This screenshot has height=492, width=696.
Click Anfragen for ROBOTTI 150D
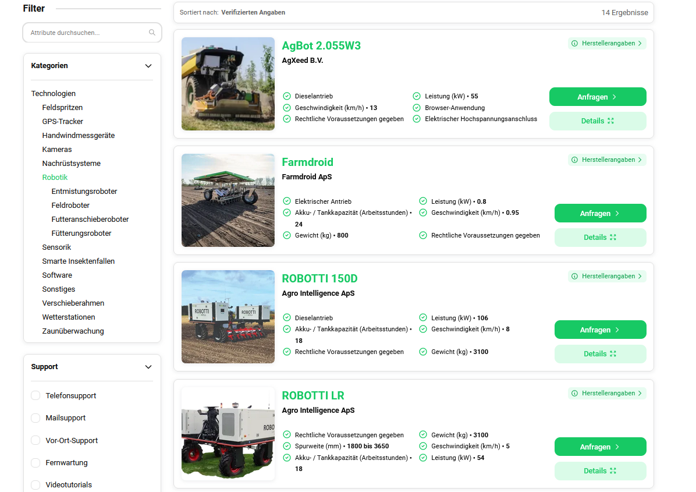[600, 330]
